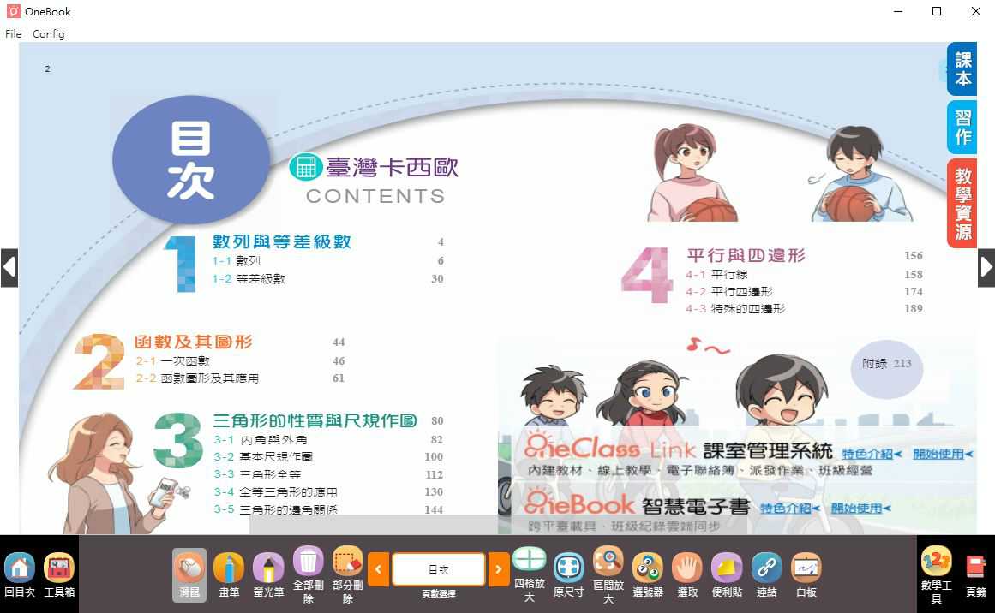The width and height of the screenshot is (995, 613).
Task: Open chapter 函數及其圖形
Action: point(194,342)
